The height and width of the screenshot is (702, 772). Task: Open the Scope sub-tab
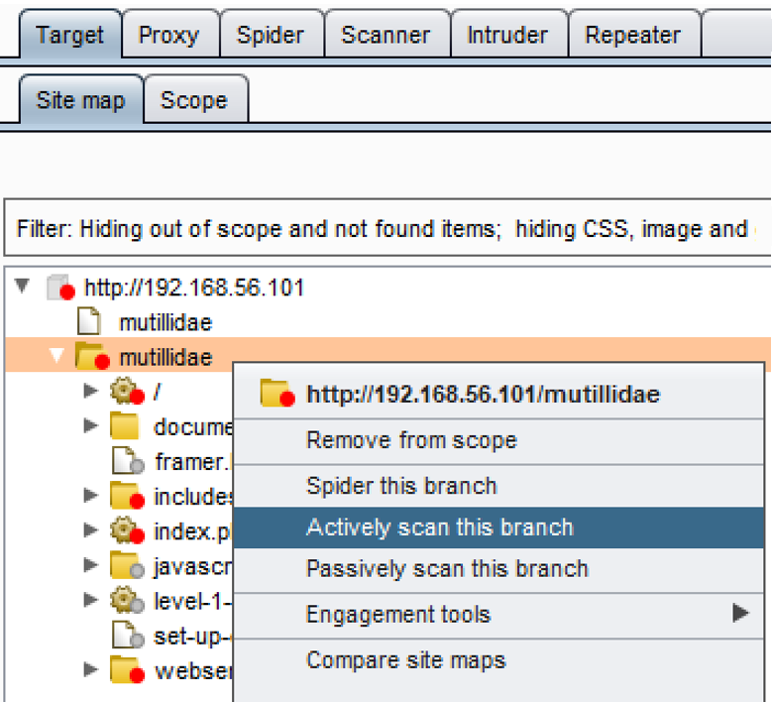(193, 100)
